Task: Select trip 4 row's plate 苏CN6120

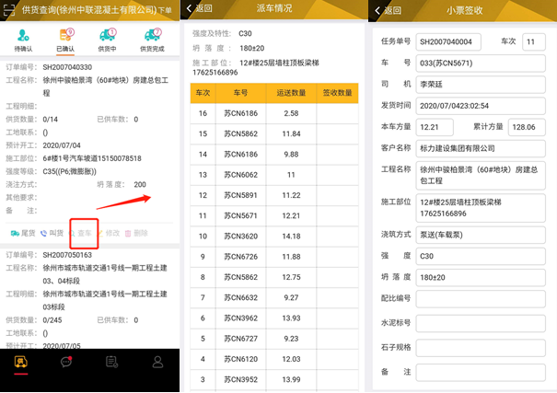Action: 240,359
